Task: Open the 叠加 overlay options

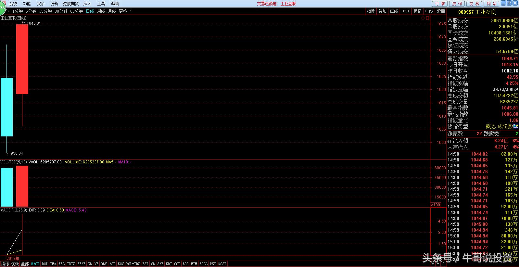Action: (382, 11)
